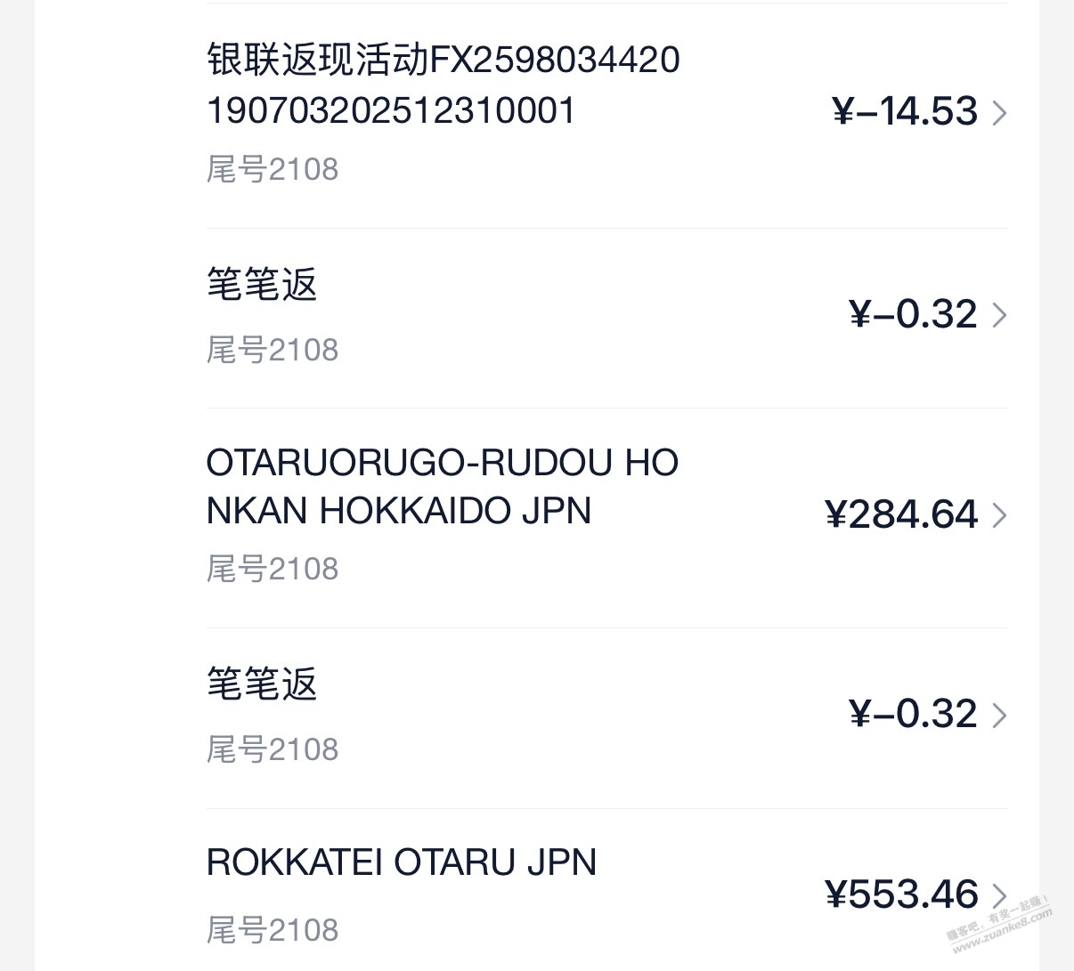Tap 尾号2108 under the OTARUORUGO entry
Image resolution: width=1074 pixels, height=971 pixels.
pos(273,569)
